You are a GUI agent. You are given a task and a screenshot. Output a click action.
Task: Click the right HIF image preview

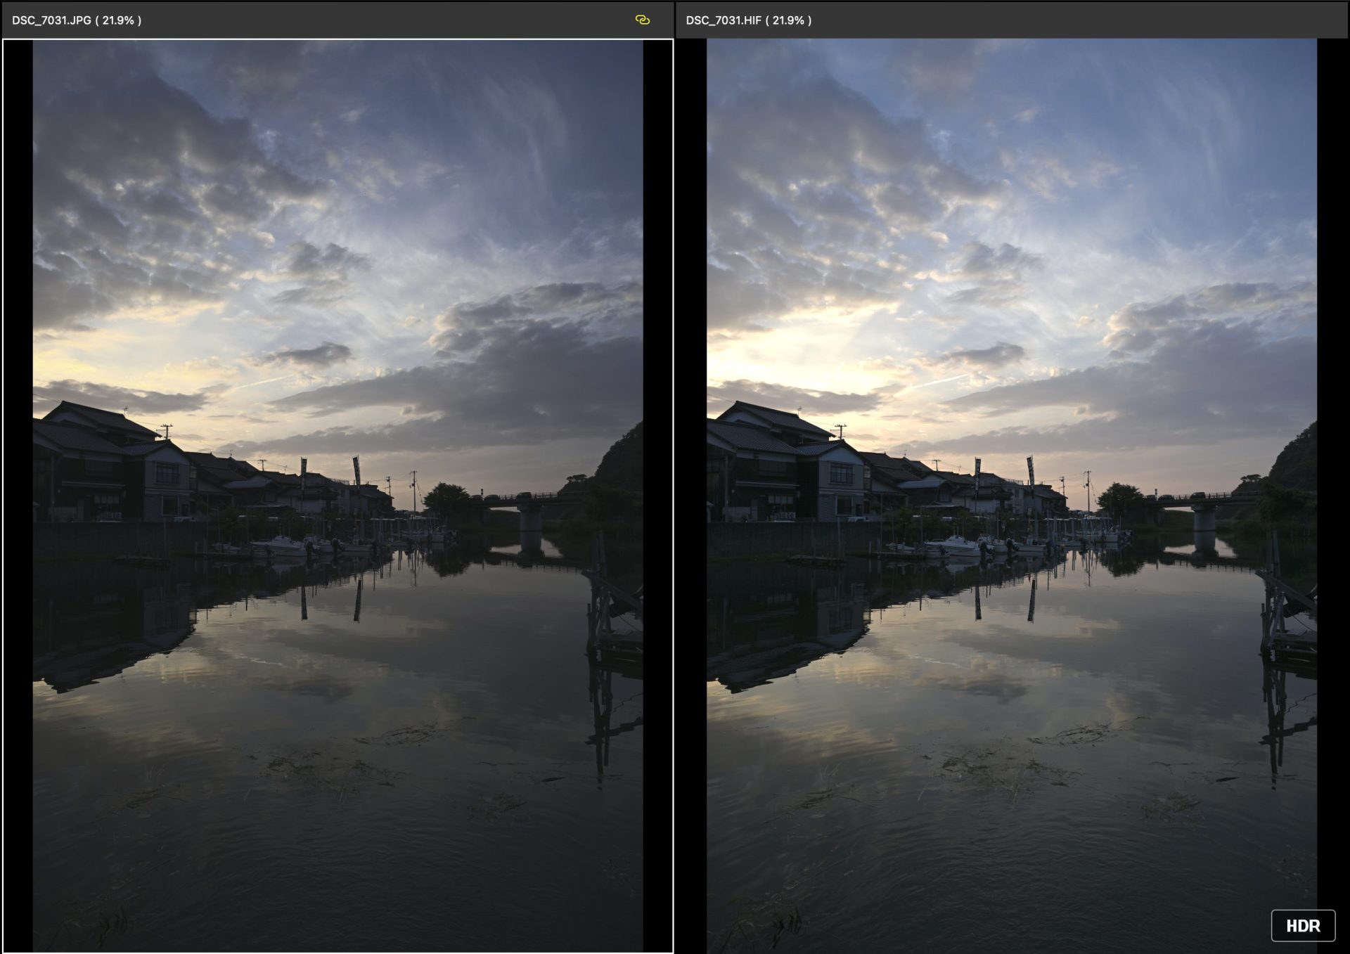pos(1012,492)
